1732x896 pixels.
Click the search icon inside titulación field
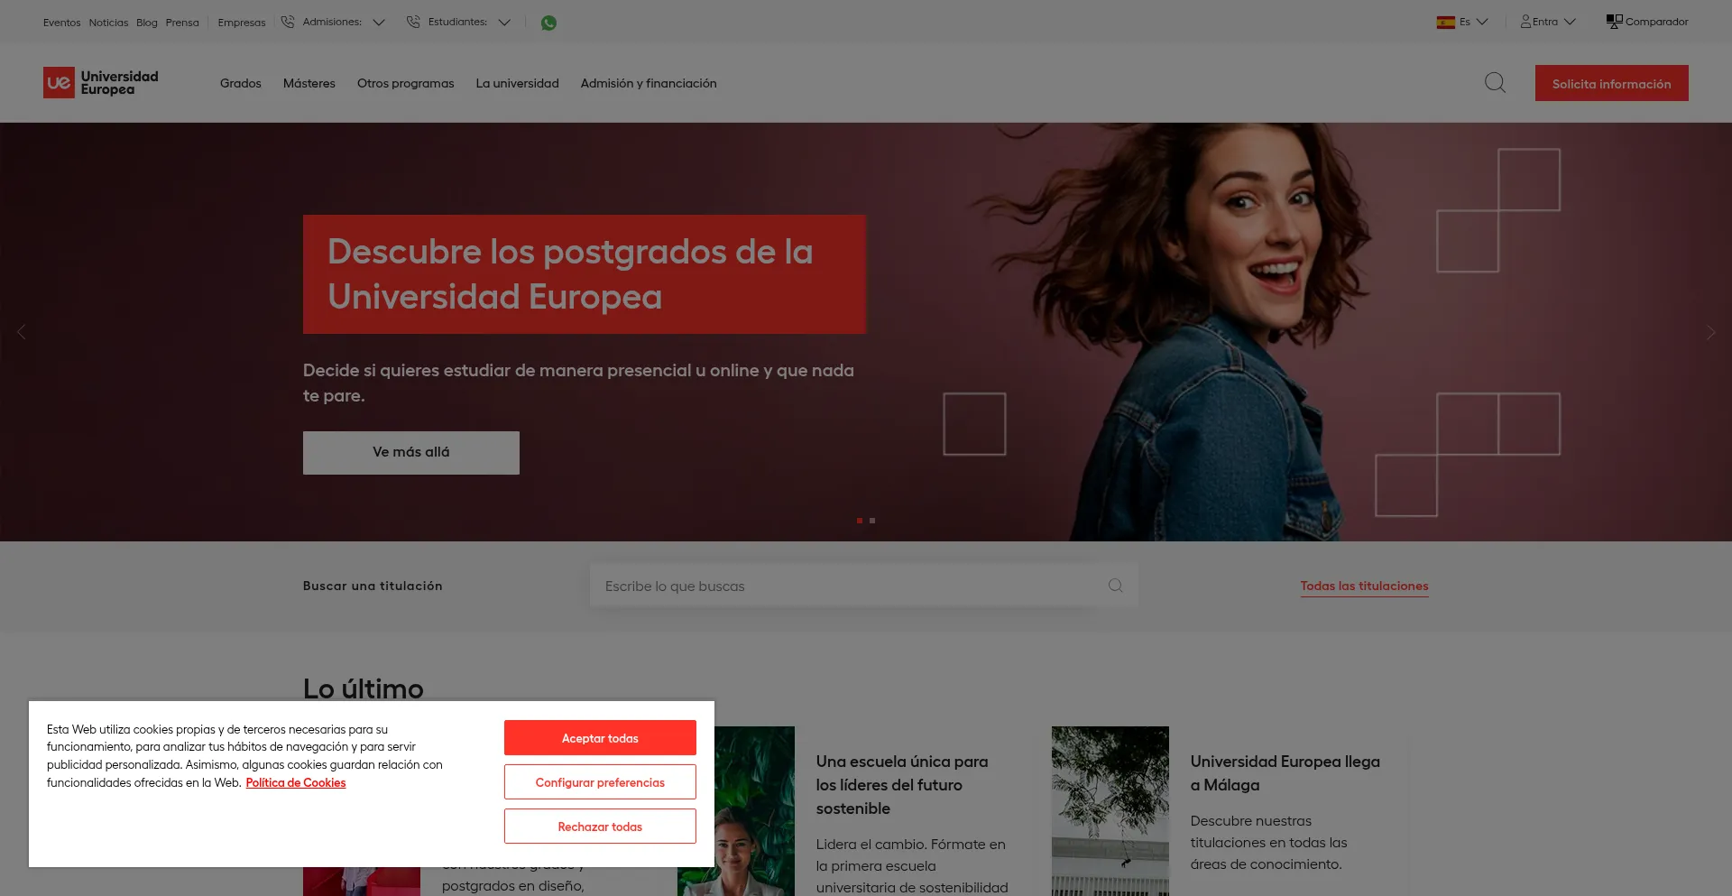1115,586
